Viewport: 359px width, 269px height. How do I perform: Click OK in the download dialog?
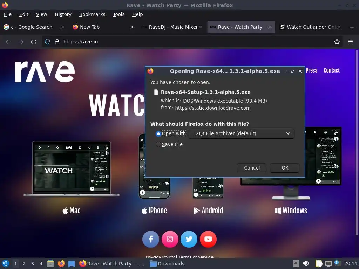[285, 168]
